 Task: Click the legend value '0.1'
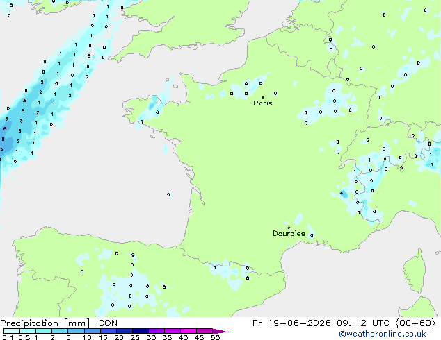(8, 337)
